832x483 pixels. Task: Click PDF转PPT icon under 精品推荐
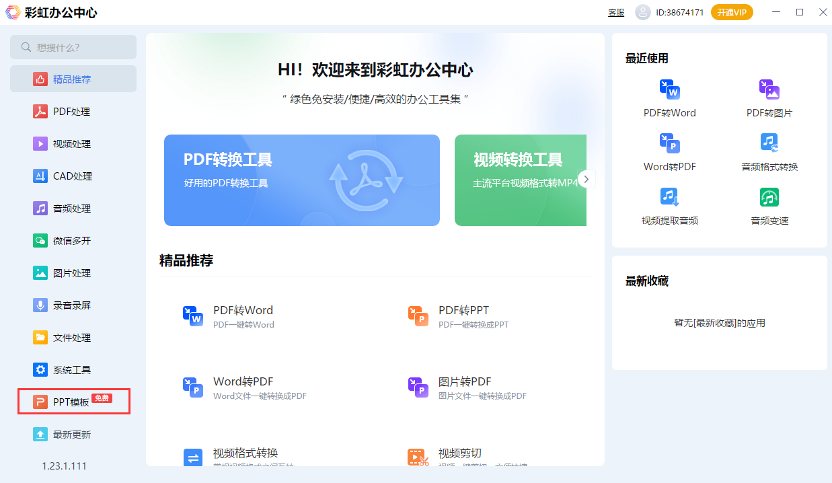pyautogui.click(x=418, y=315)
